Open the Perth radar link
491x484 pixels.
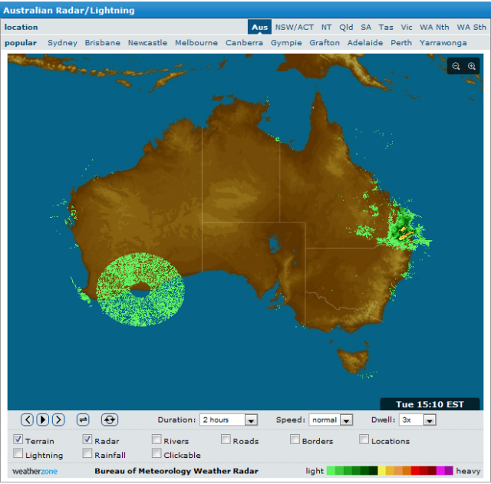click(x=401, y=43)
